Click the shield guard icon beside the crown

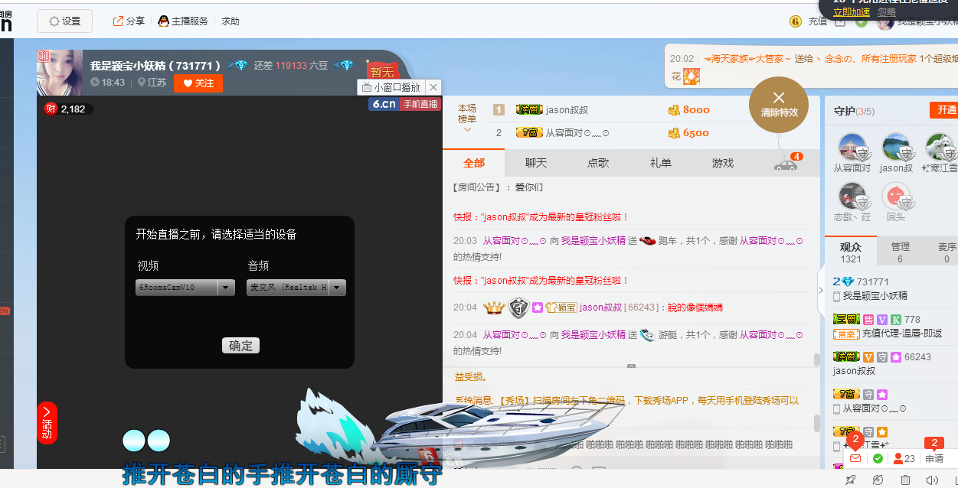pos(518,307)
